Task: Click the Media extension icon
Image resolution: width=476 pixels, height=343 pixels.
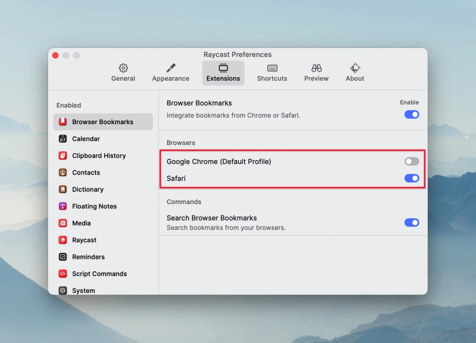Action: 62,223
